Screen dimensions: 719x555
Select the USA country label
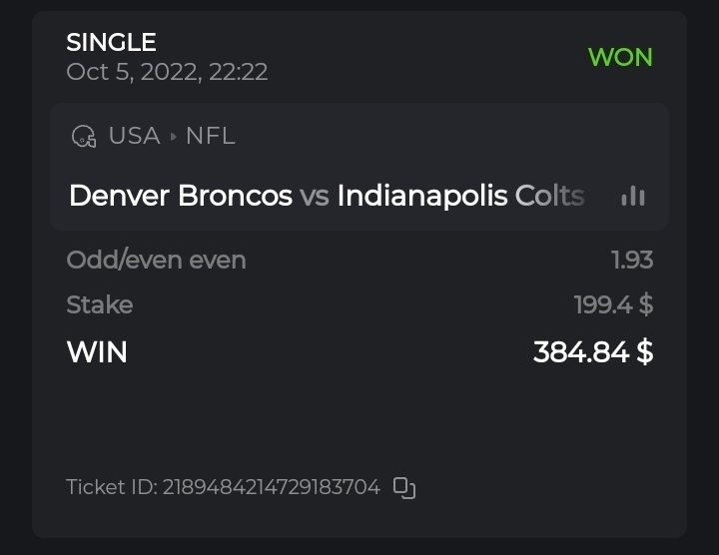tap(135, 136)
